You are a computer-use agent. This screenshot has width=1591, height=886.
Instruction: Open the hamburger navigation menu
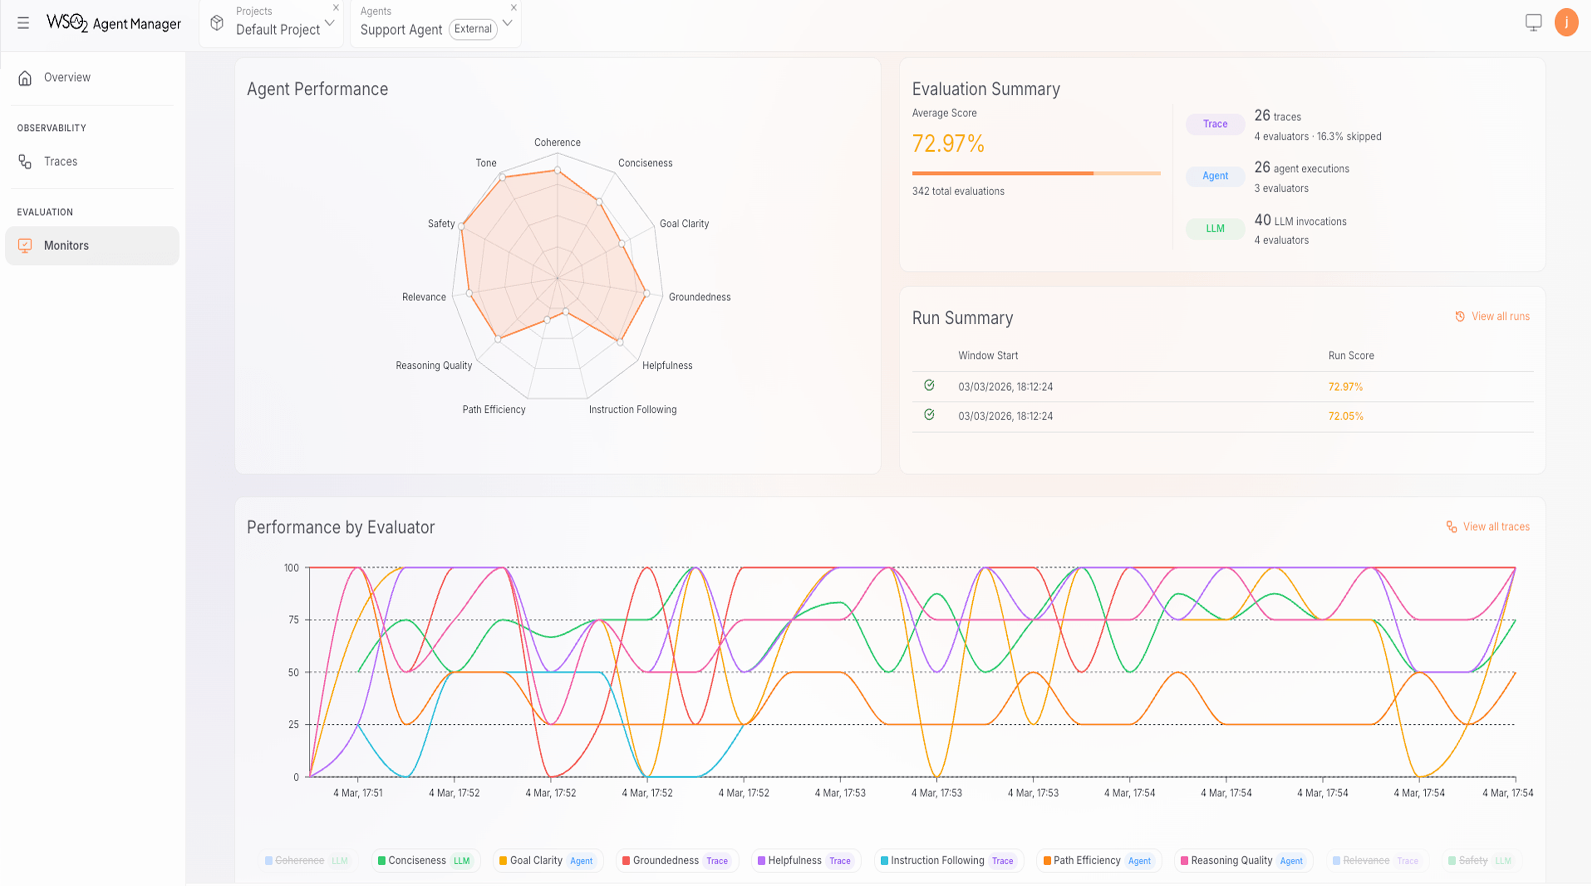point(23,23)
